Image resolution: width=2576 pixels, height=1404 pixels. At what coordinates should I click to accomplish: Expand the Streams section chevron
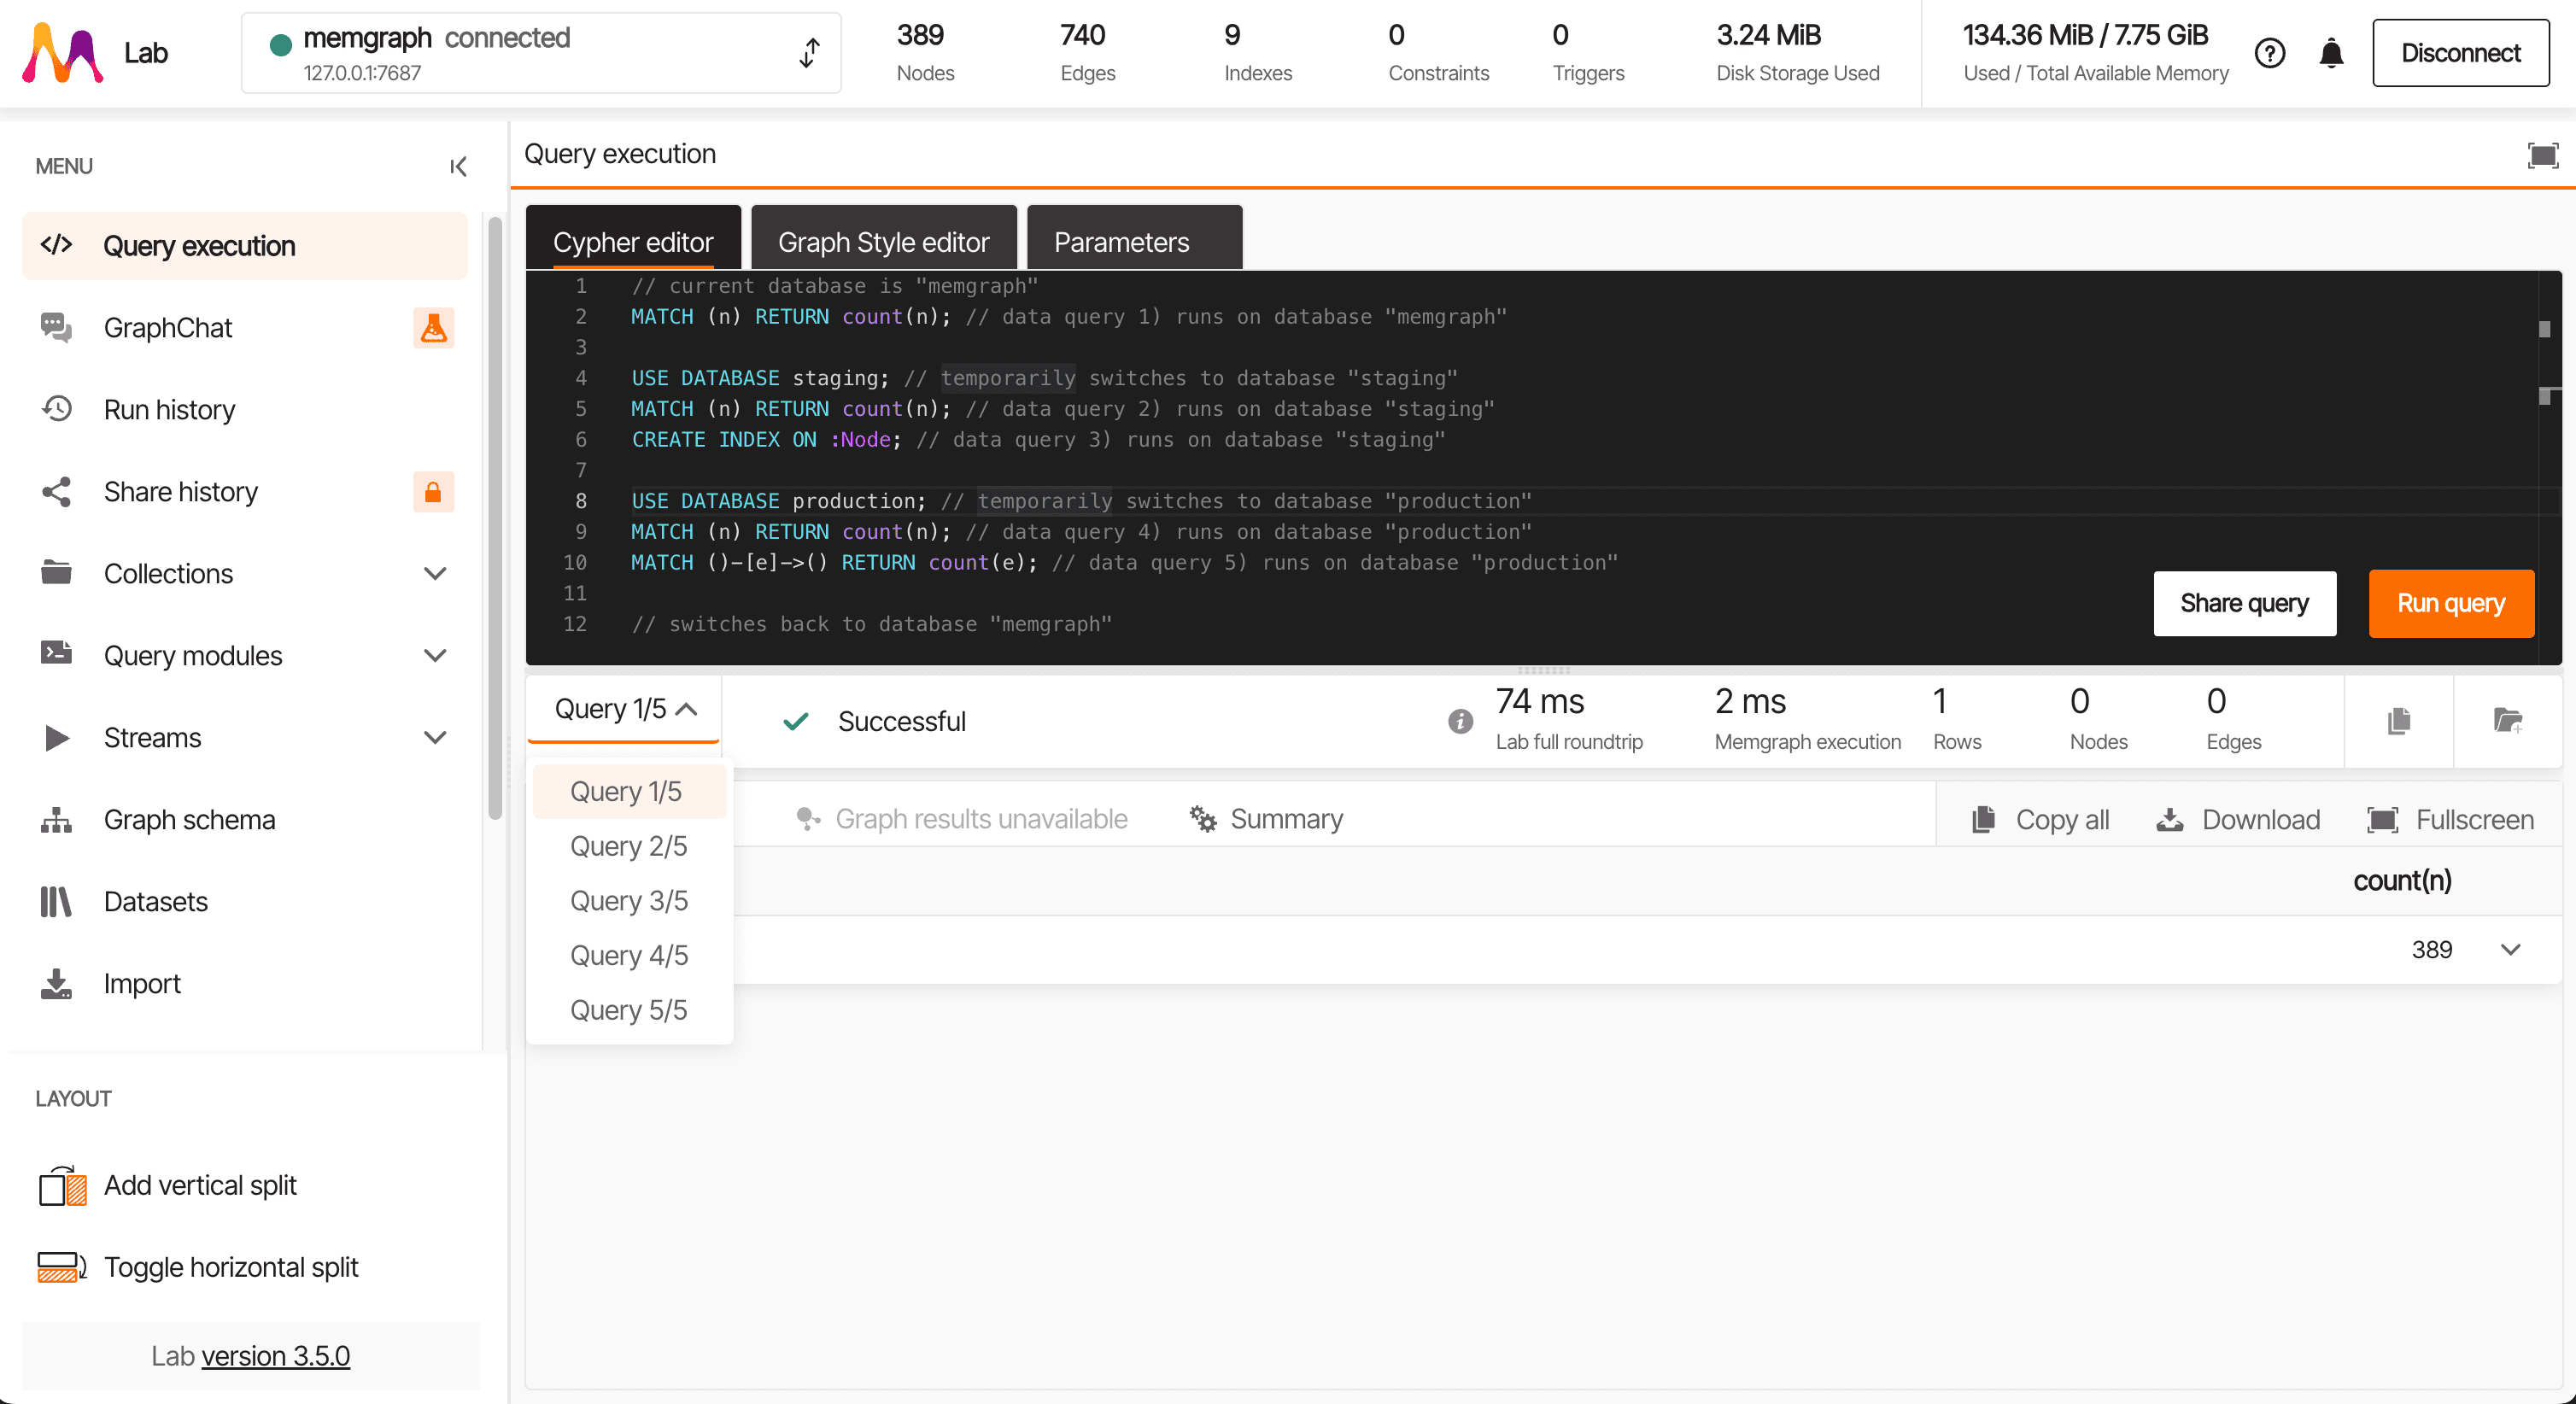click(434, 738)
